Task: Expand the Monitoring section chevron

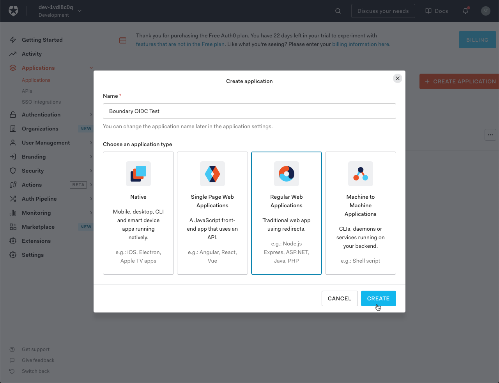Action: 91,213
